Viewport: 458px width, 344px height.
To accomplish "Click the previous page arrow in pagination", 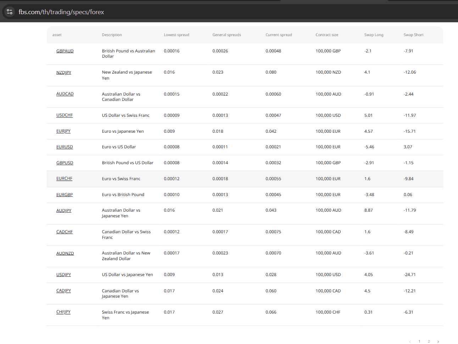I will pos(410,342).
